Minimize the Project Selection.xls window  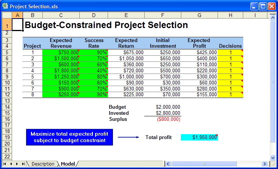click(254, 6)
